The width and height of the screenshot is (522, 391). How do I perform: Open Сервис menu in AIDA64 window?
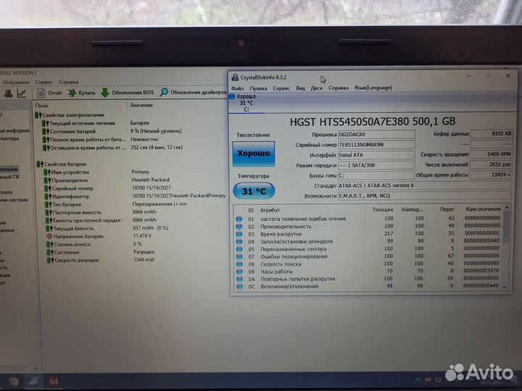coord(43,82)
